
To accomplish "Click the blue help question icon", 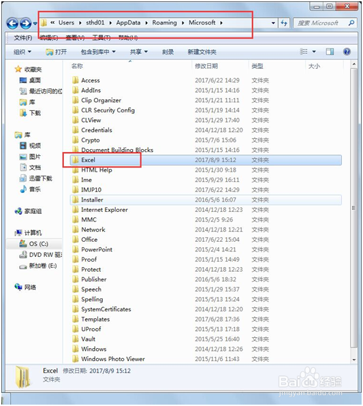I will coord(347,52).
